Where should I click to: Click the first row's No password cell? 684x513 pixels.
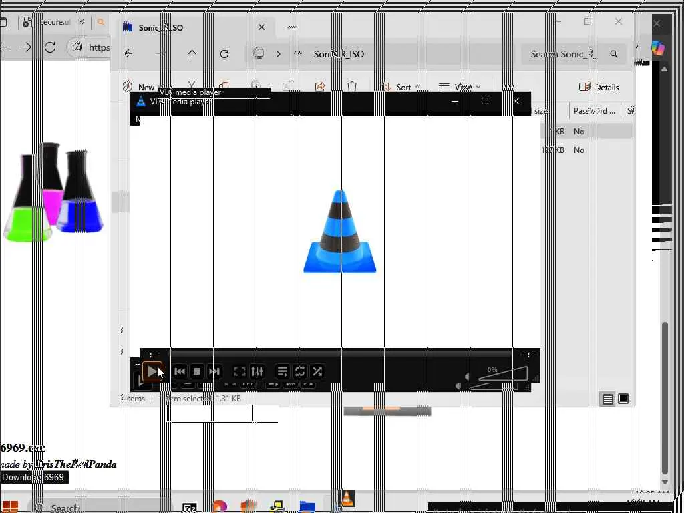click(x=579, y=132)
